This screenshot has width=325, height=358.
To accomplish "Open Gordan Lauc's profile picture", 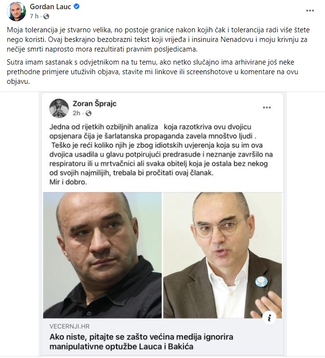I will coord(16,11).
